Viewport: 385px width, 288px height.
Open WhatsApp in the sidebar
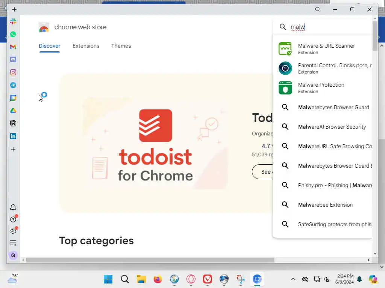click(13, 34)
